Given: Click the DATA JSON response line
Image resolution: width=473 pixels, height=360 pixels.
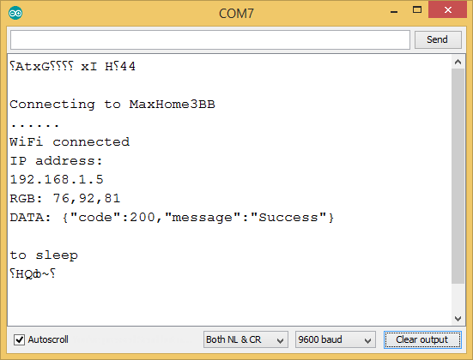Looking at the screenshot, I should coord(172,218).
